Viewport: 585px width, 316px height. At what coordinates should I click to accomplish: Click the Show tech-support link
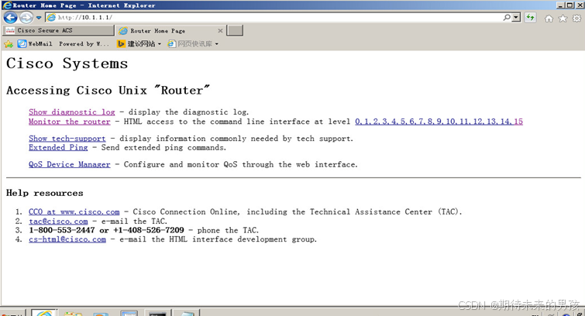(x=67, y=139)
